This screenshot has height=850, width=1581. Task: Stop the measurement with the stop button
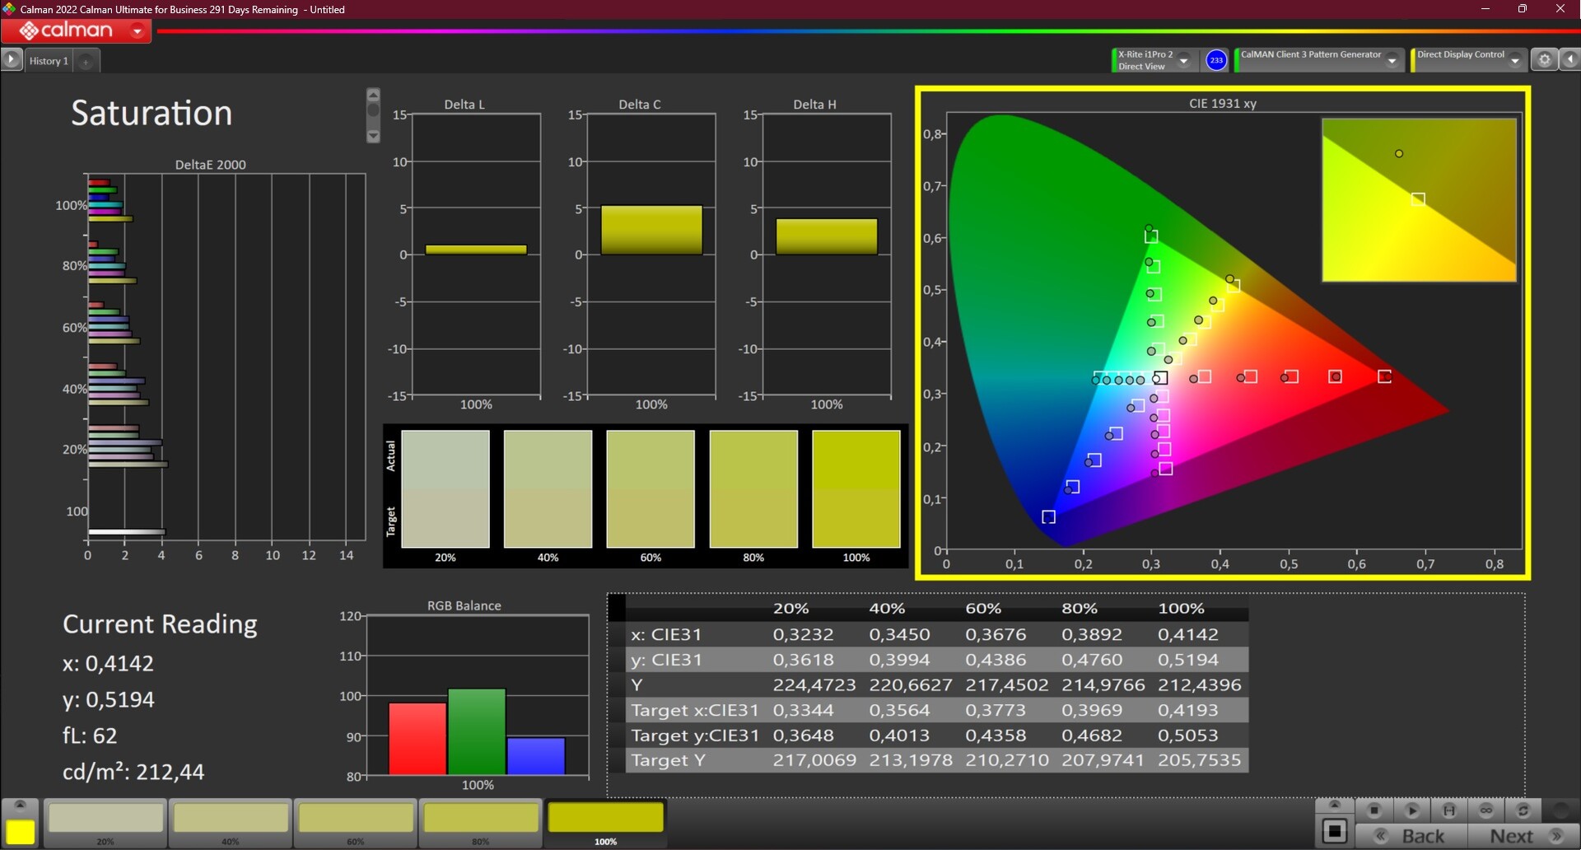coord(1373,810)
